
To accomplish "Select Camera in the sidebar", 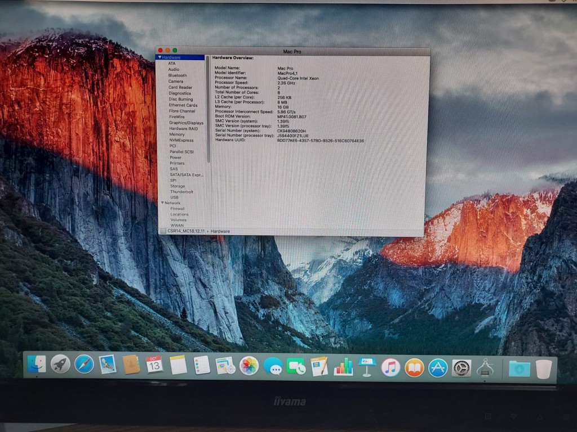I will 176,81.
